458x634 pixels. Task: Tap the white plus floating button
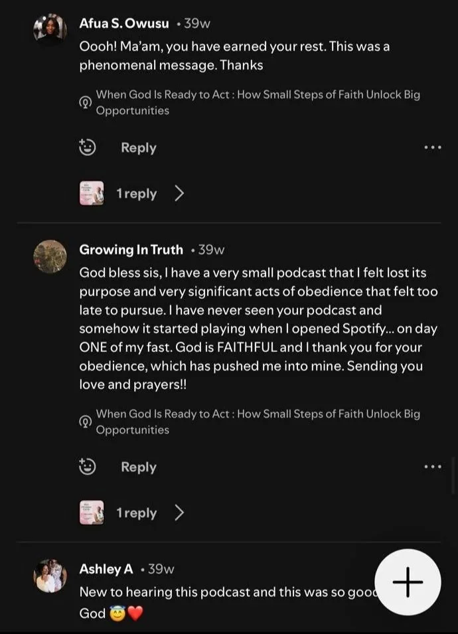(x=408, y=582)
